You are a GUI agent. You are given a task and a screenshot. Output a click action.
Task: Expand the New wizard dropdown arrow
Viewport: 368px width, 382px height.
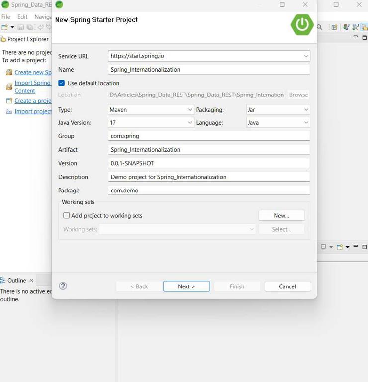(12, 27)
